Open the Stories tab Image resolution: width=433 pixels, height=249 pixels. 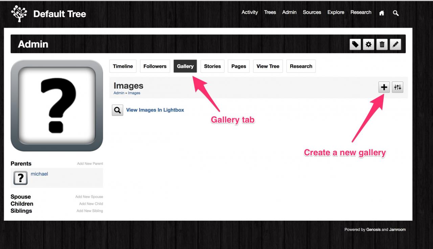tap(212, 66)
